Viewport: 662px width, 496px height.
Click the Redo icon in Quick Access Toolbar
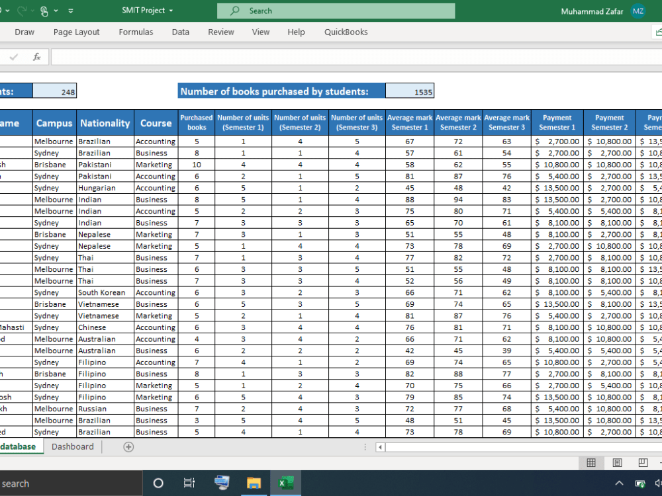[x=22, y=11]
